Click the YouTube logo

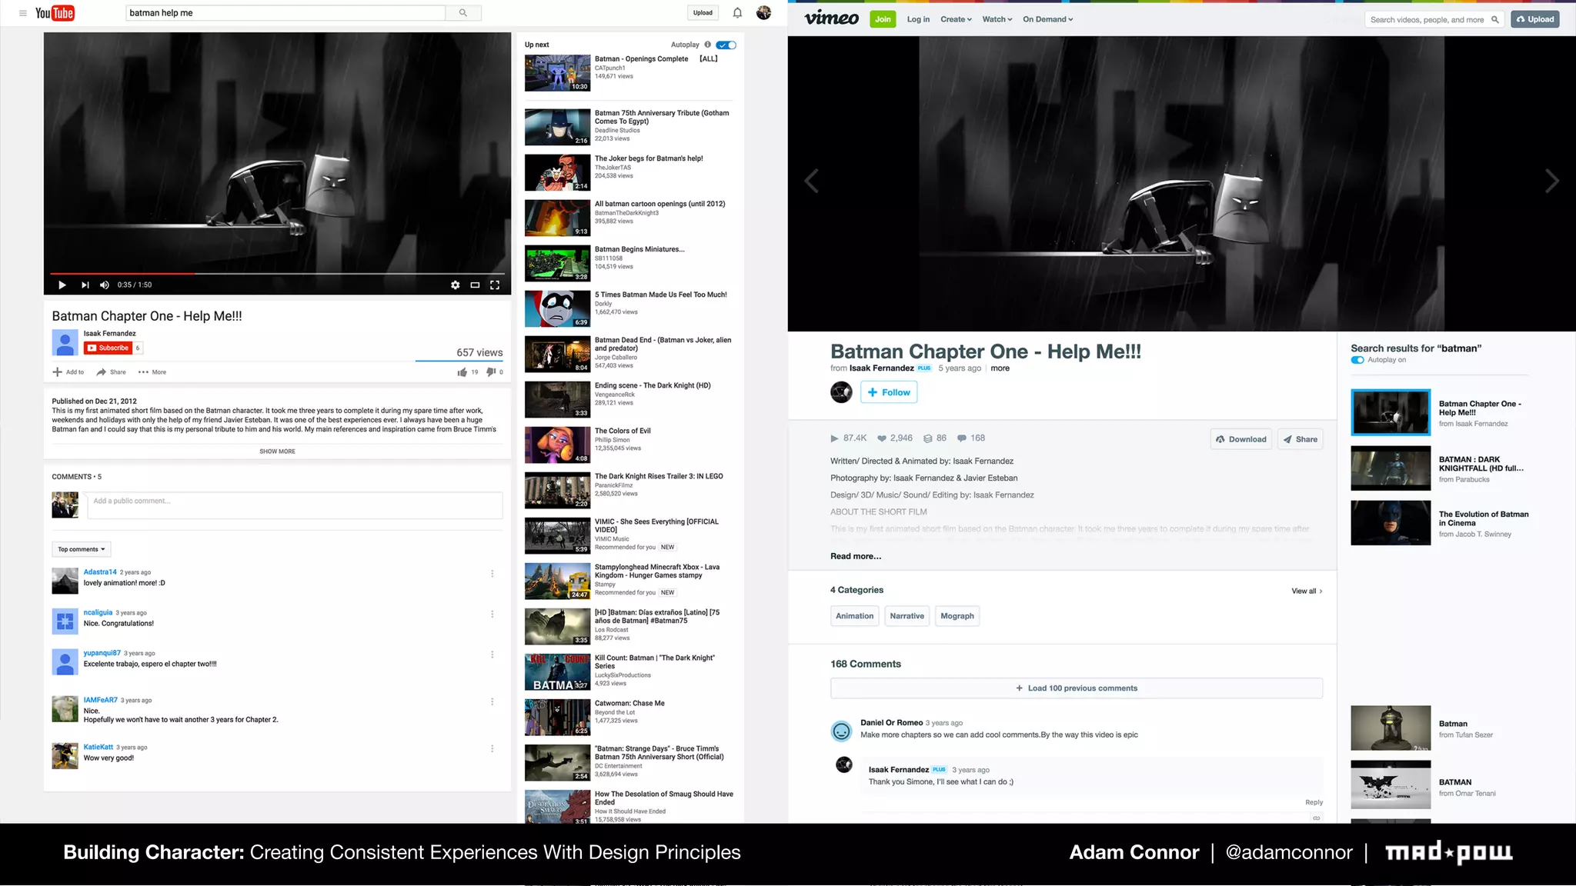point(55,13)
